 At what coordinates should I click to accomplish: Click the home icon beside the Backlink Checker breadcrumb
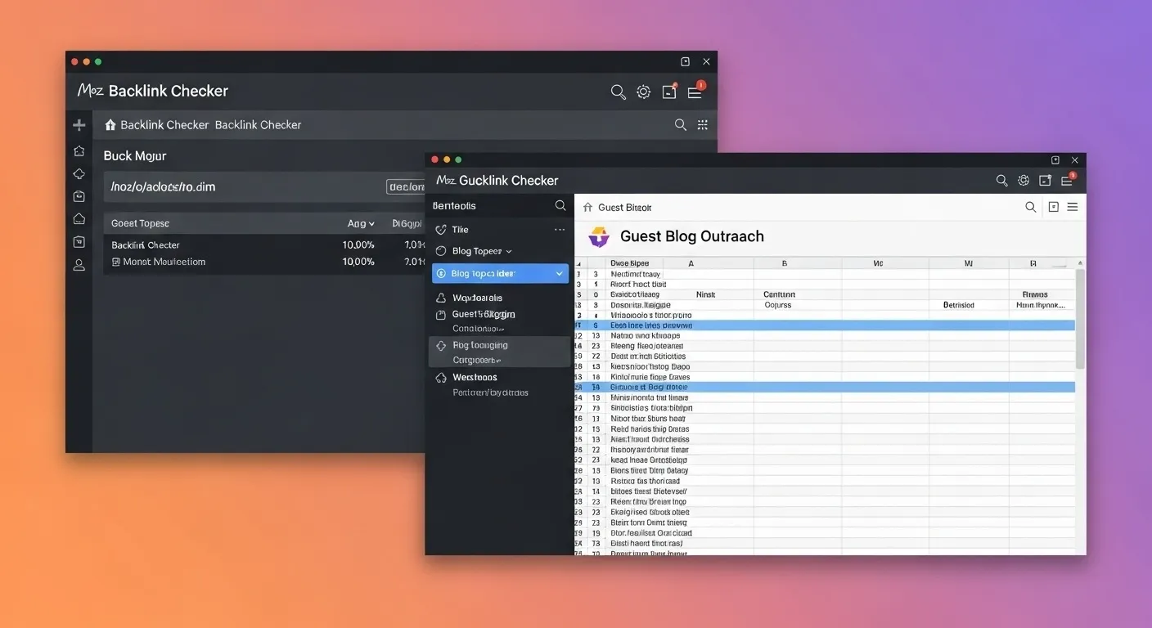pyautogui.click(x=110, y=125)
